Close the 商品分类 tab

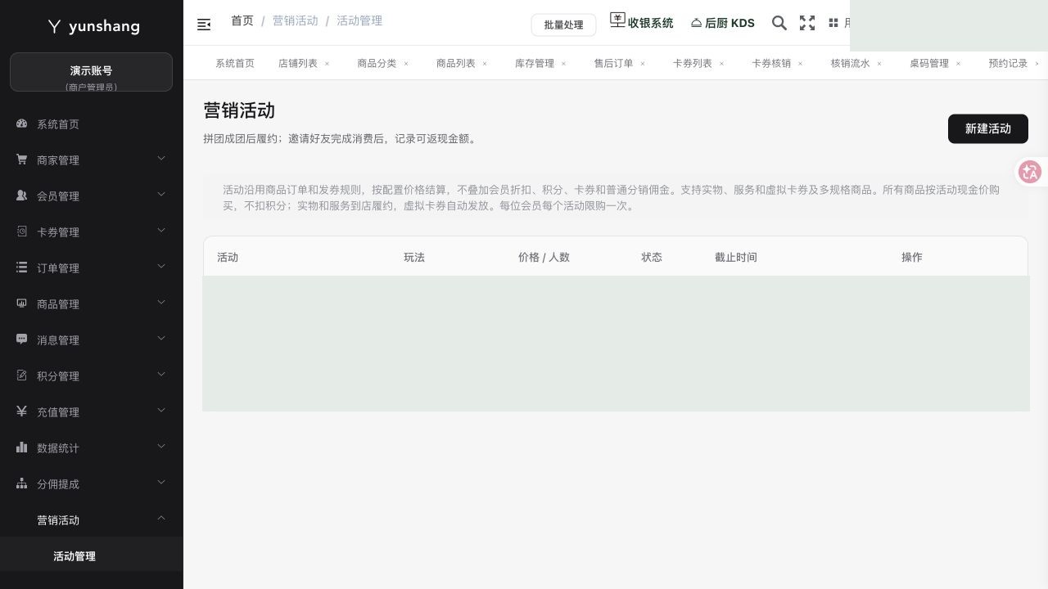405,63
